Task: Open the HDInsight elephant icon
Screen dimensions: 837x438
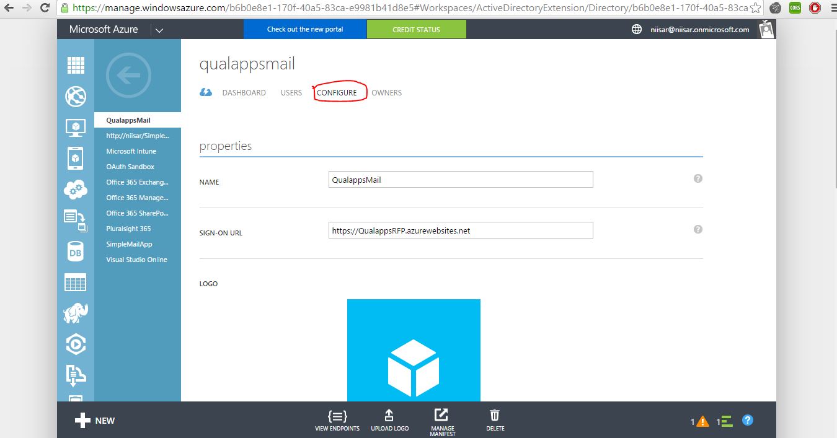Action: (x=76, y=313)
